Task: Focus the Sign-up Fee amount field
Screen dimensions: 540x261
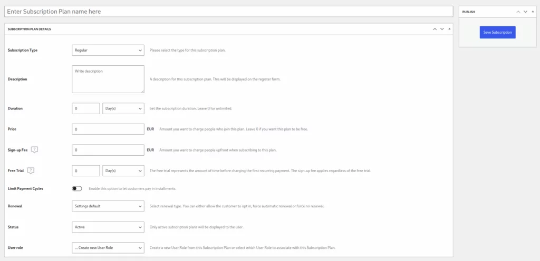Action: click(108, 150)
